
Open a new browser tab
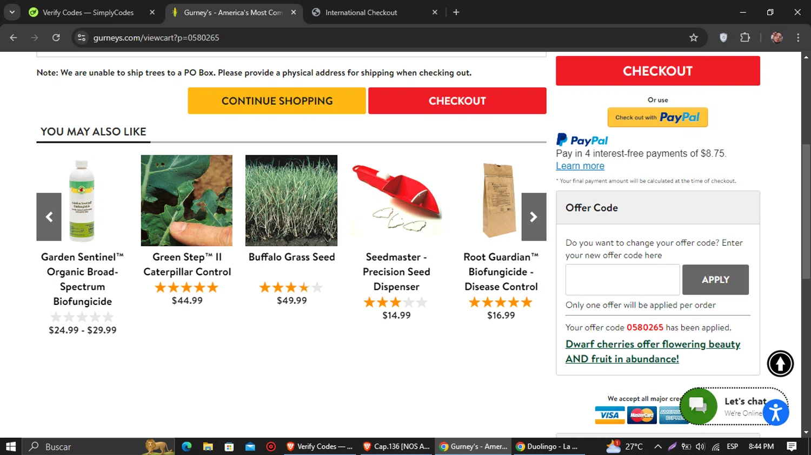pyautogui.click(x=456, y=12)
